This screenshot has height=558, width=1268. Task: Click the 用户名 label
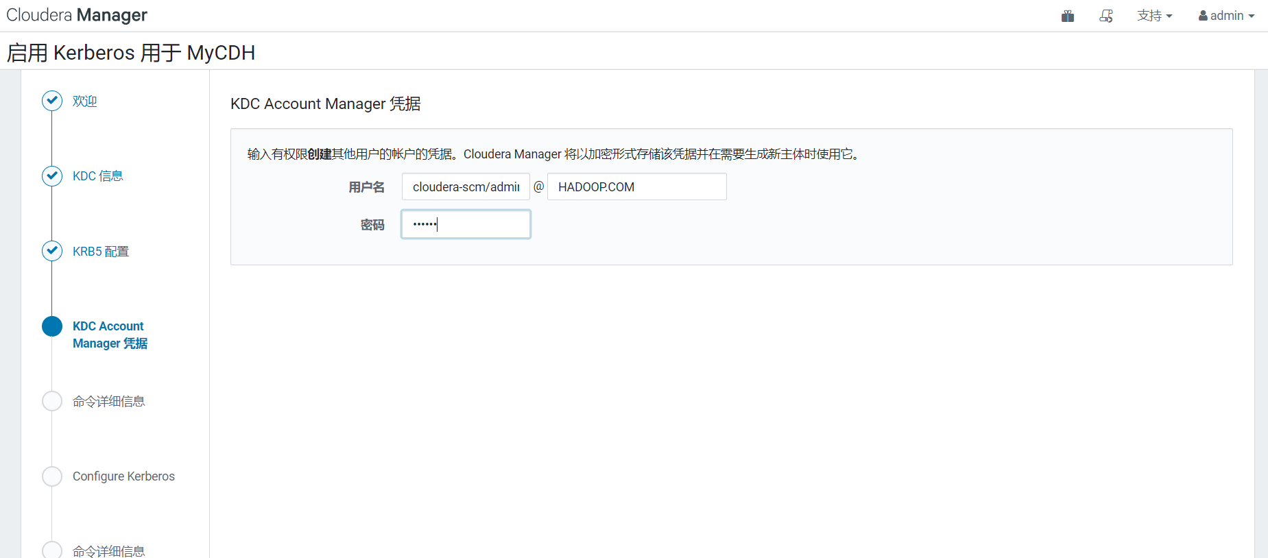(x=367, y=187)
